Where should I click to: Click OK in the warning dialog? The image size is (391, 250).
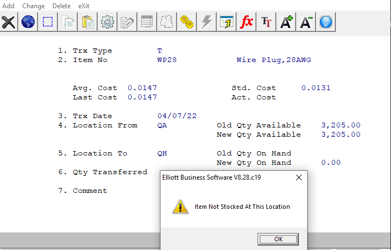[278, 239]
